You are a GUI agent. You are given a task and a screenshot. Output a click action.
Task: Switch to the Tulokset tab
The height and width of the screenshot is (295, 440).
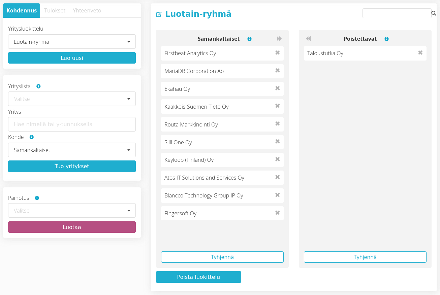[55, 10]
